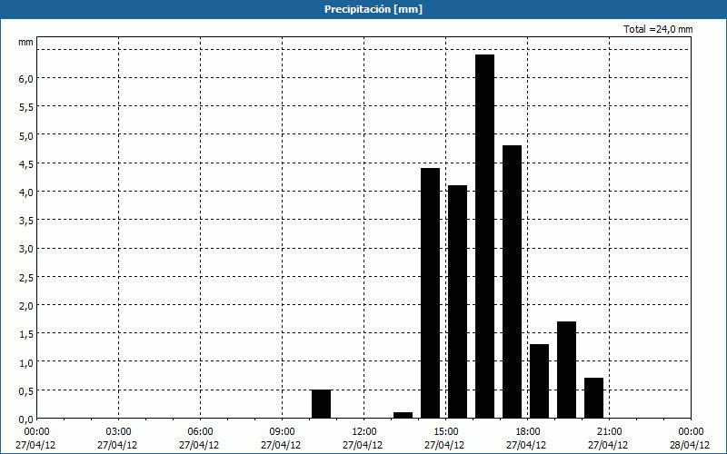The height and width of the screenshot is (454, 727).
Task: Select the 1,7 mm bar
Action: [x=566, y=370]
